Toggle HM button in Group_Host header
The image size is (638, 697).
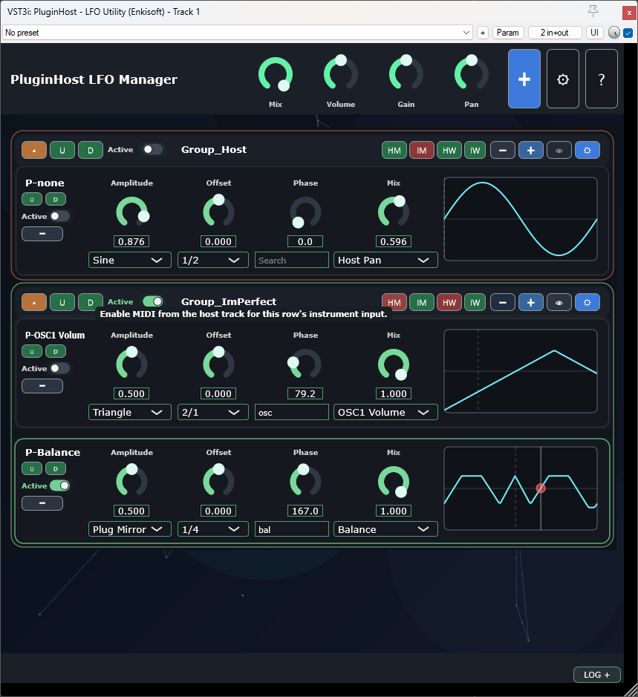(394, 150)
